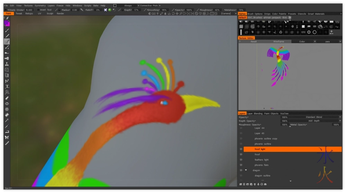Screen dimensions: 346x193
Task: Select the Text tool in left toolbar
Action: (x=7, y=86)
